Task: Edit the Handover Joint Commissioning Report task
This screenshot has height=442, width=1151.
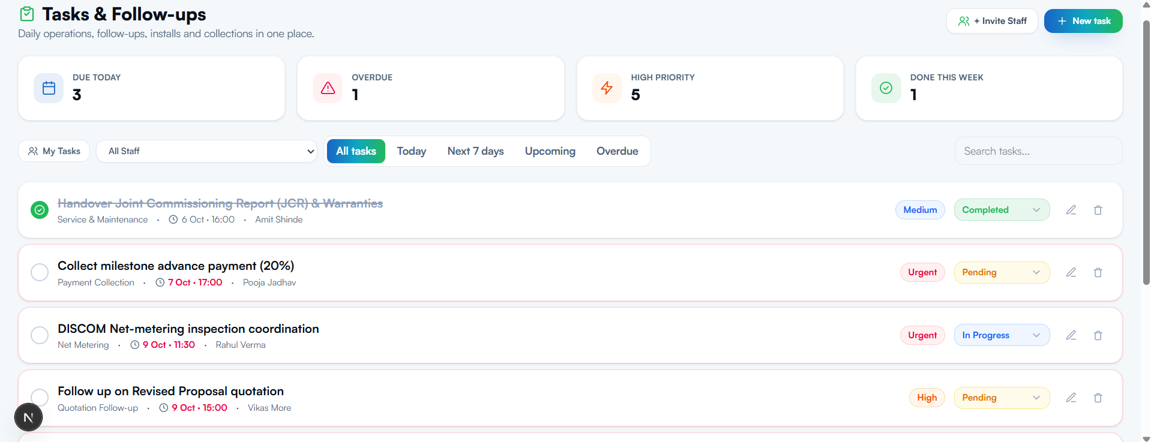Action: [x=1071, y=210]
